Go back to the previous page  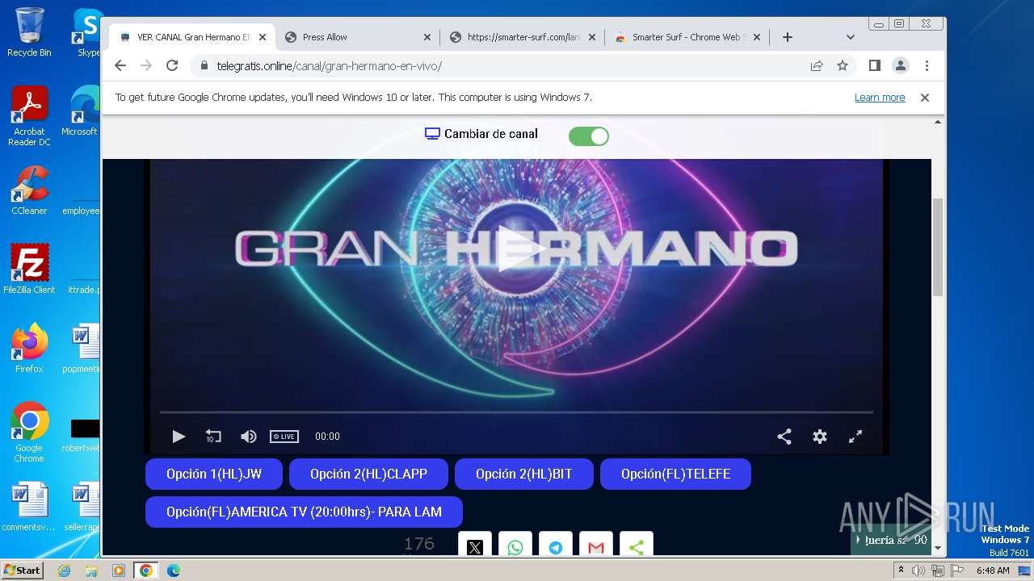point(120,66)
